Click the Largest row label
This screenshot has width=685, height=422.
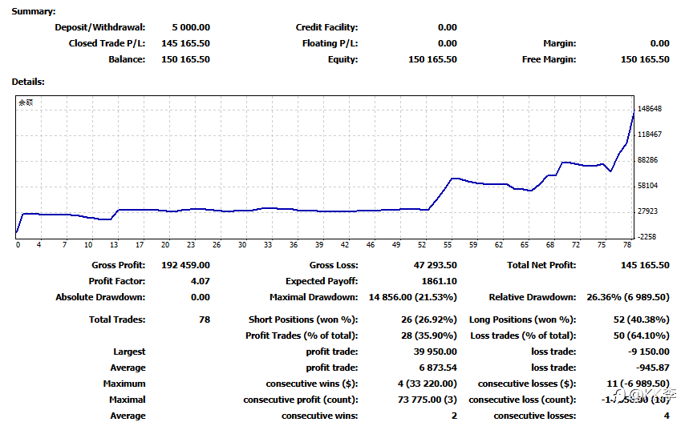(x=129, y=352)
